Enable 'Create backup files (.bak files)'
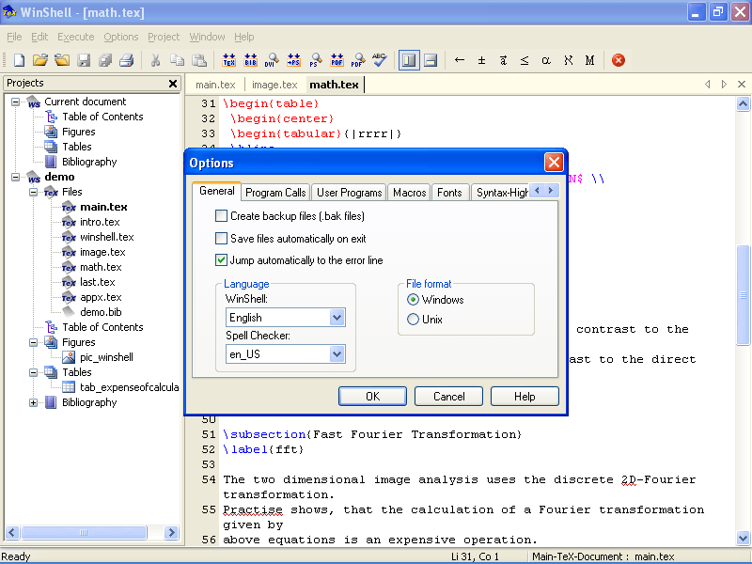 tap(222, 215)
